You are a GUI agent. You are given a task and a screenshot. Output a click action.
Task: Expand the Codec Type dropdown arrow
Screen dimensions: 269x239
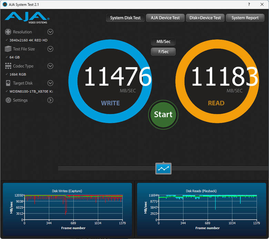coord(50,66)
